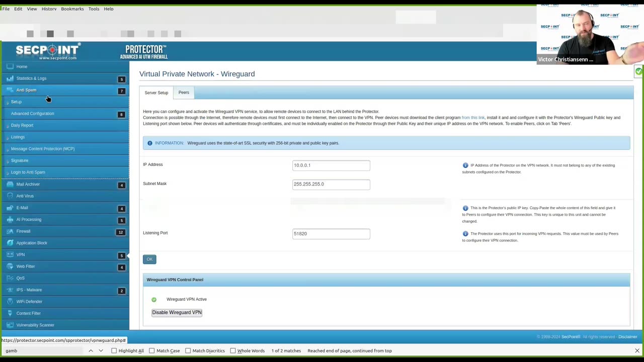644x362 pixels.
Task: Click the Vulnerability Scanner icon
Action: [10, 325]
